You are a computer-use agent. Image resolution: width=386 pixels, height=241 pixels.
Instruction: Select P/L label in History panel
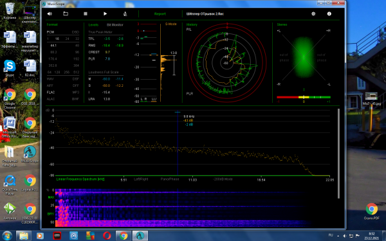[188, 30]
